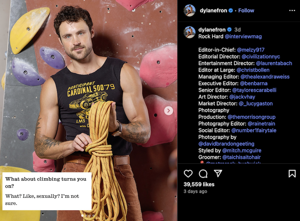Open comments with the speech bubble icon
Image resolution: width=300 pixels, height=221 pixels.
click(203, 174)
